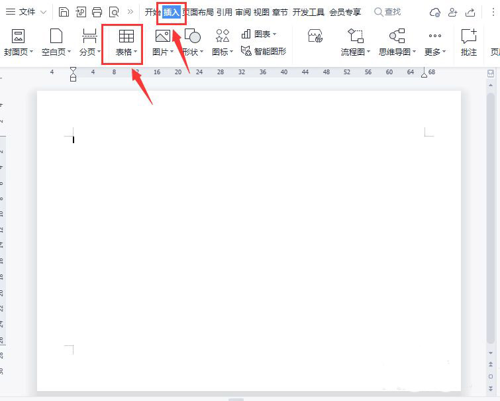Open the 审阅 tab
Image resolution: width=500 pixels, height=401 pixels.
tap(243, 12)
